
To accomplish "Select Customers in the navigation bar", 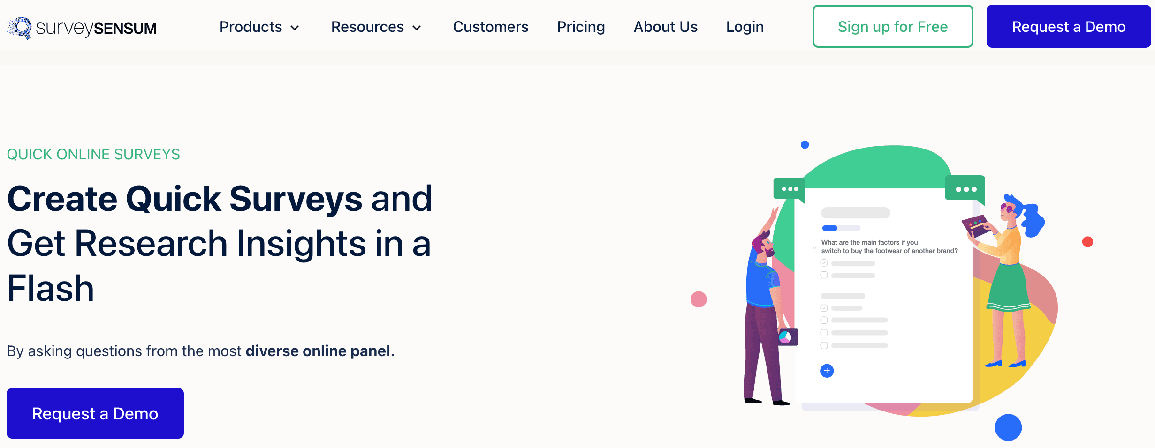I will pyautogui.click(x=490, y=27).
